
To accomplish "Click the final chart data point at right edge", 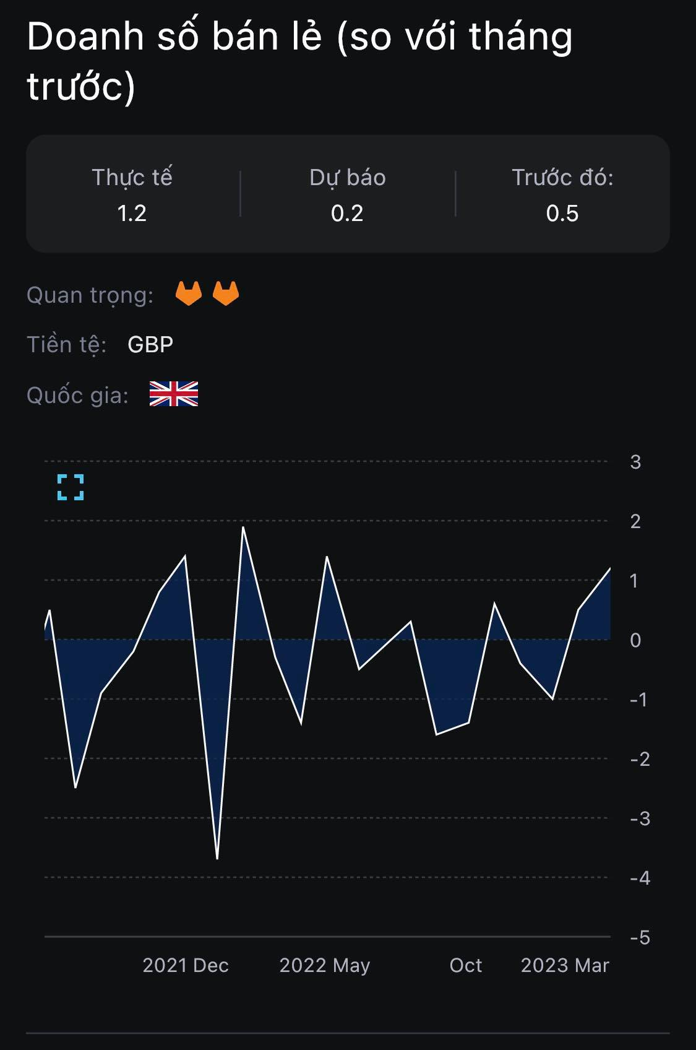I will pyautogui.click(x=610, y=568).
